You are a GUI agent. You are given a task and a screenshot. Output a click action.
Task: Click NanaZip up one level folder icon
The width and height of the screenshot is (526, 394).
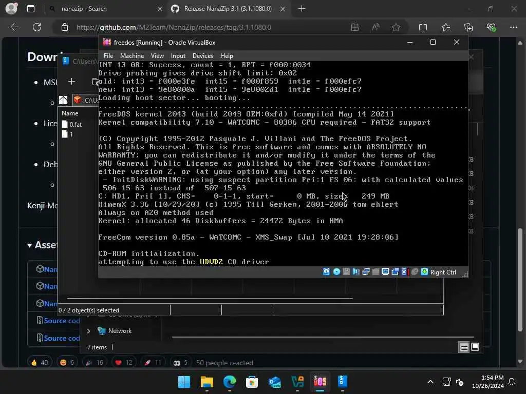tap(63, 100)
